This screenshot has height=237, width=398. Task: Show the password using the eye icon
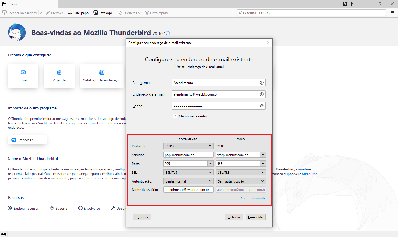(261, 106)
